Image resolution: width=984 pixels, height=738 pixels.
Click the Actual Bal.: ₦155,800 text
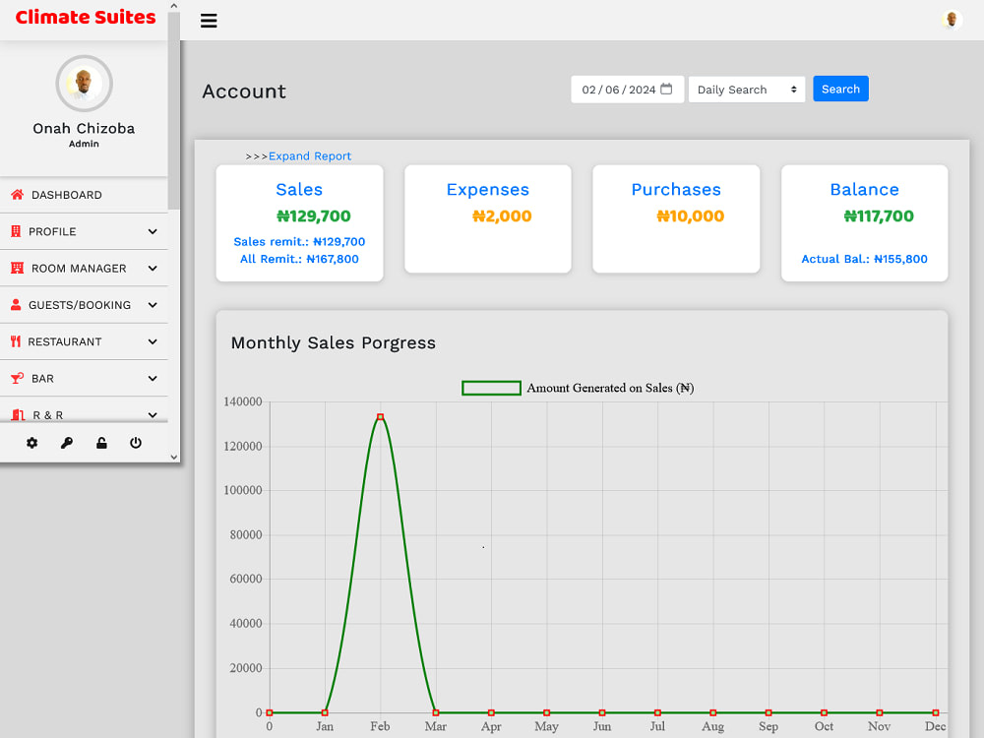click(864, 259)
